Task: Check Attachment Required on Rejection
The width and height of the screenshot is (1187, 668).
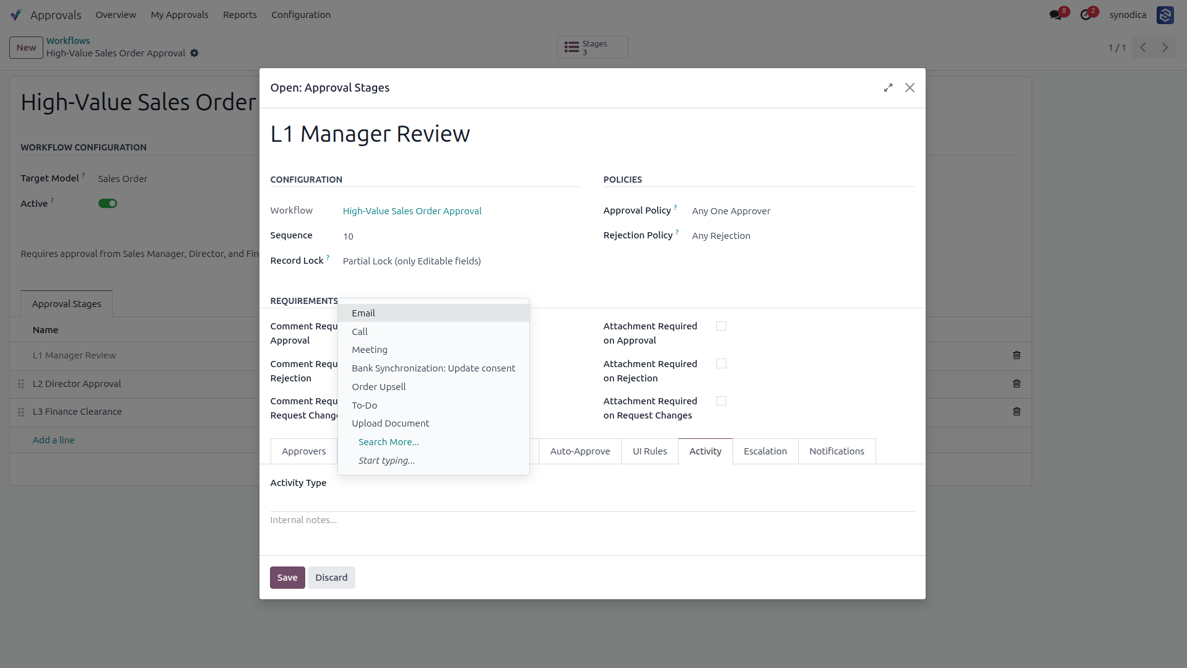Action: click(721, 364)
